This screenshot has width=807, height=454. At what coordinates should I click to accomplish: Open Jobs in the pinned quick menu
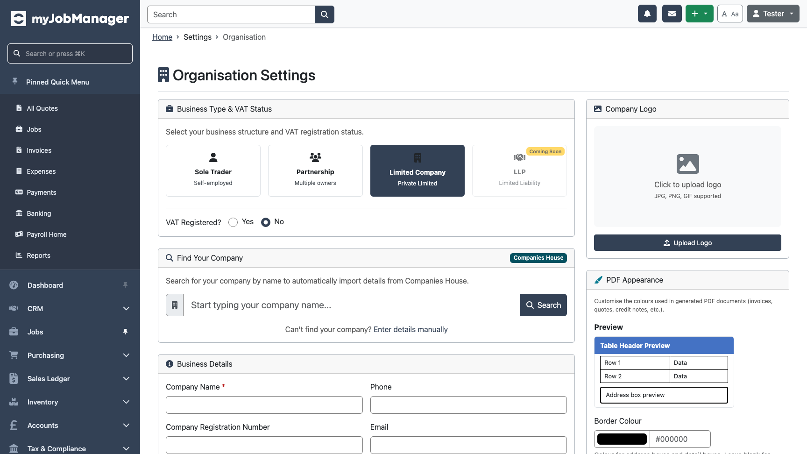(x=34, y=129)
